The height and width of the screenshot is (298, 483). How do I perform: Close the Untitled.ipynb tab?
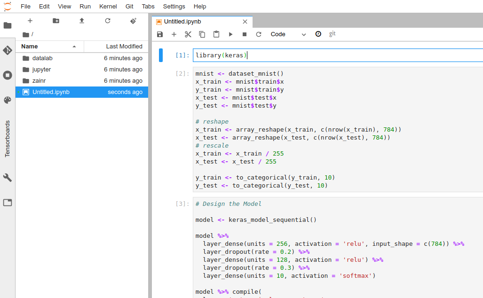(245, 22)
